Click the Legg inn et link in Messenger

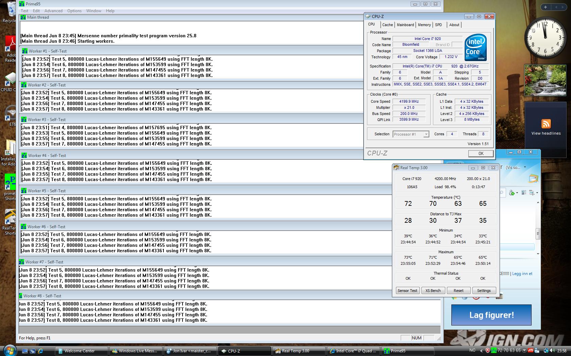coord(522,274)
